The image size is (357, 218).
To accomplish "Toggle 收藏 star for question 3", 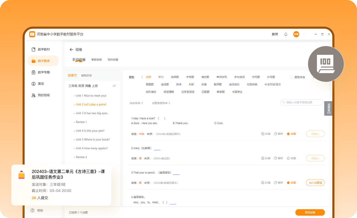I will coord(291,183).
